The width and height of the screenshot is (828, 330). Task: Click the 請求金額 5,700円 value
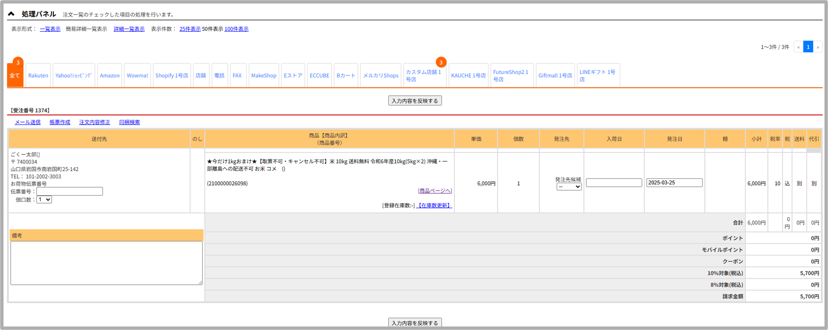tap(809, 296)
